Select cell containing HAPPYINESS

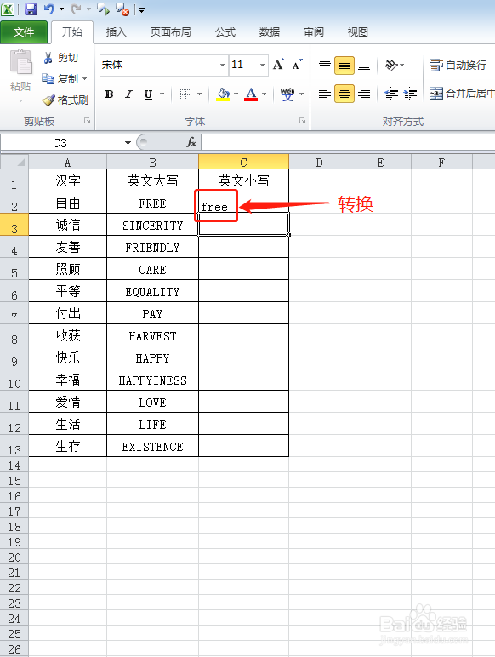pyautogui.click(x=152, y=380)
